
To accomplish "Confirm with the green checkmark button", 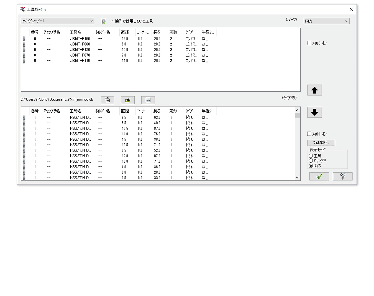I will click(x=319, y=176).
